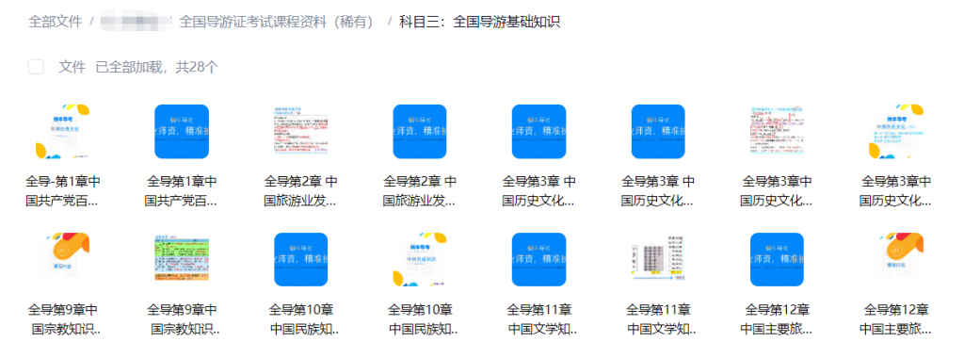Open 全导第11章中国文学知 with blue icon
The height and width of the screenshot is (358, 964).
[x=539, y=260]
